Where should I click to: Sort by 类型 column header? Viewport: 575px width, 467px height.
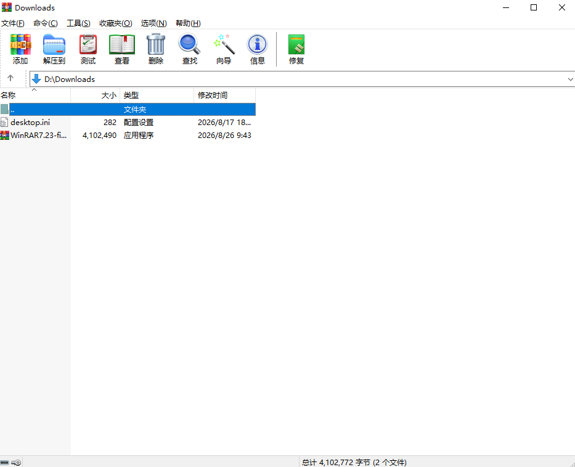point(157,95)
